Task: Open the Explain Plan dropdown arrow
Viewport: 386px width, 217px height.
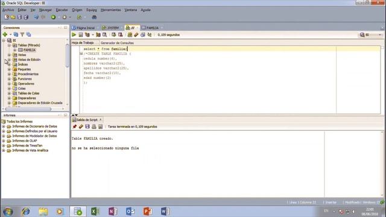Action: click(92, 35)
